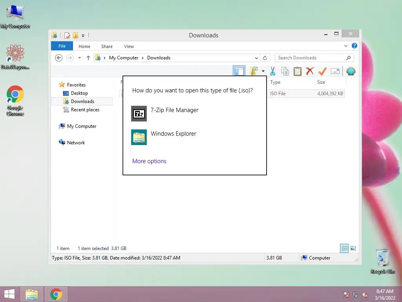
Task: Delete with the red X toolbar icon
Action: point(310,71)
